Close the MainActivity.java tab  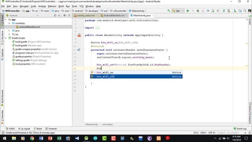152,15
